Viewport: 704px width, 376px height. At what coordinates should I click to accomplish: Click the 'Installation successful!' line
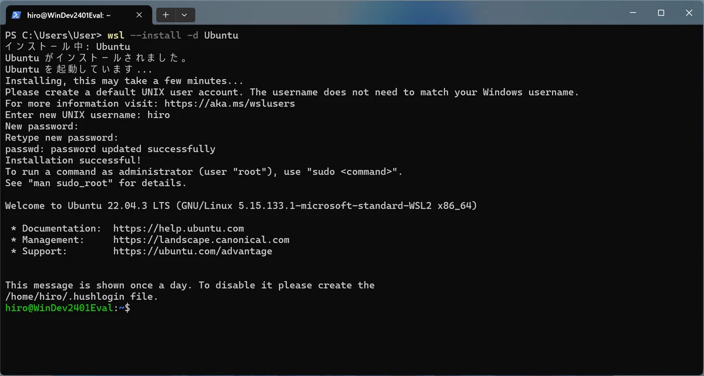click(x=73, y=160)
